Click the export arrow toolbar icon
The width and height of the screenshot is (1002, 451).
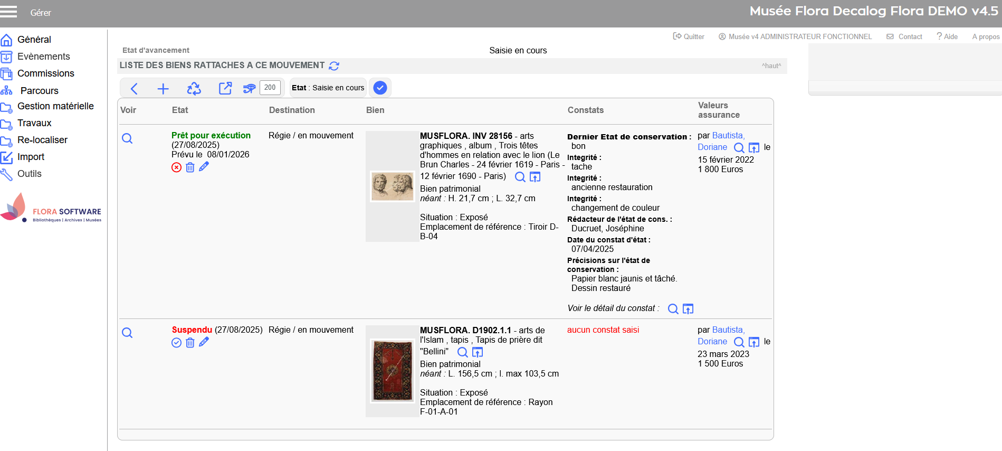click(225, 88)
